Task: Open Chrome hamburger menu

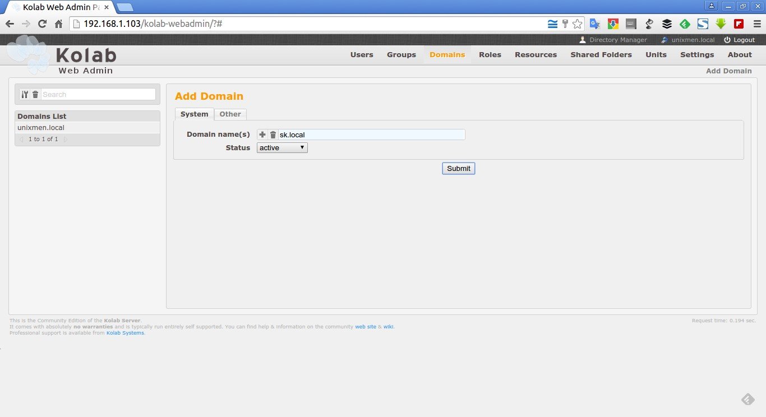Action: (757, 24)
